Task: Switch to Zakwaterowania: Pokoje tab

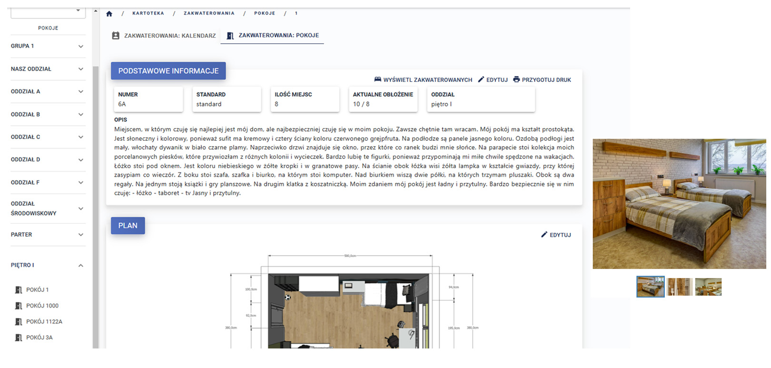Action: 273,36
